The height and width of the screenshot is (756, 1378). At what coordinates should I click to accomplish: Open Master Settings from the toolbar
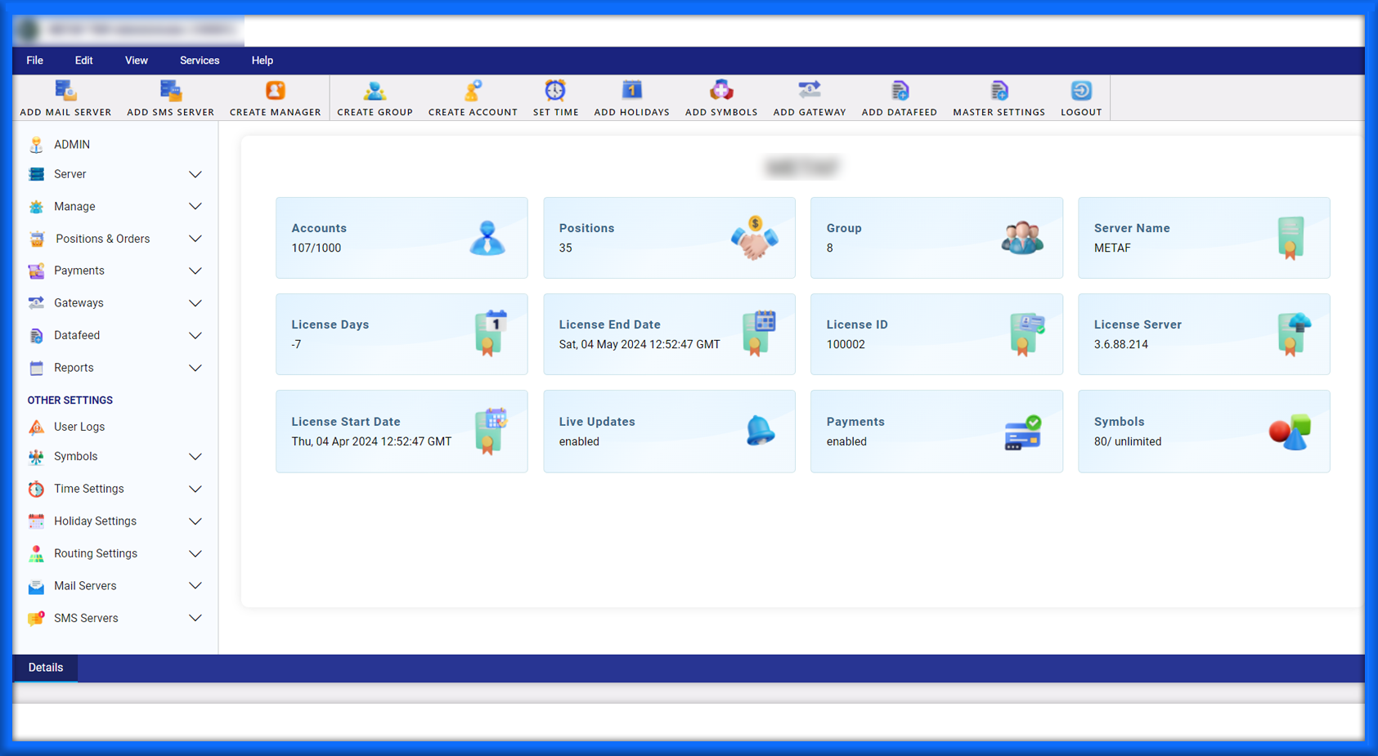(999, 91)
